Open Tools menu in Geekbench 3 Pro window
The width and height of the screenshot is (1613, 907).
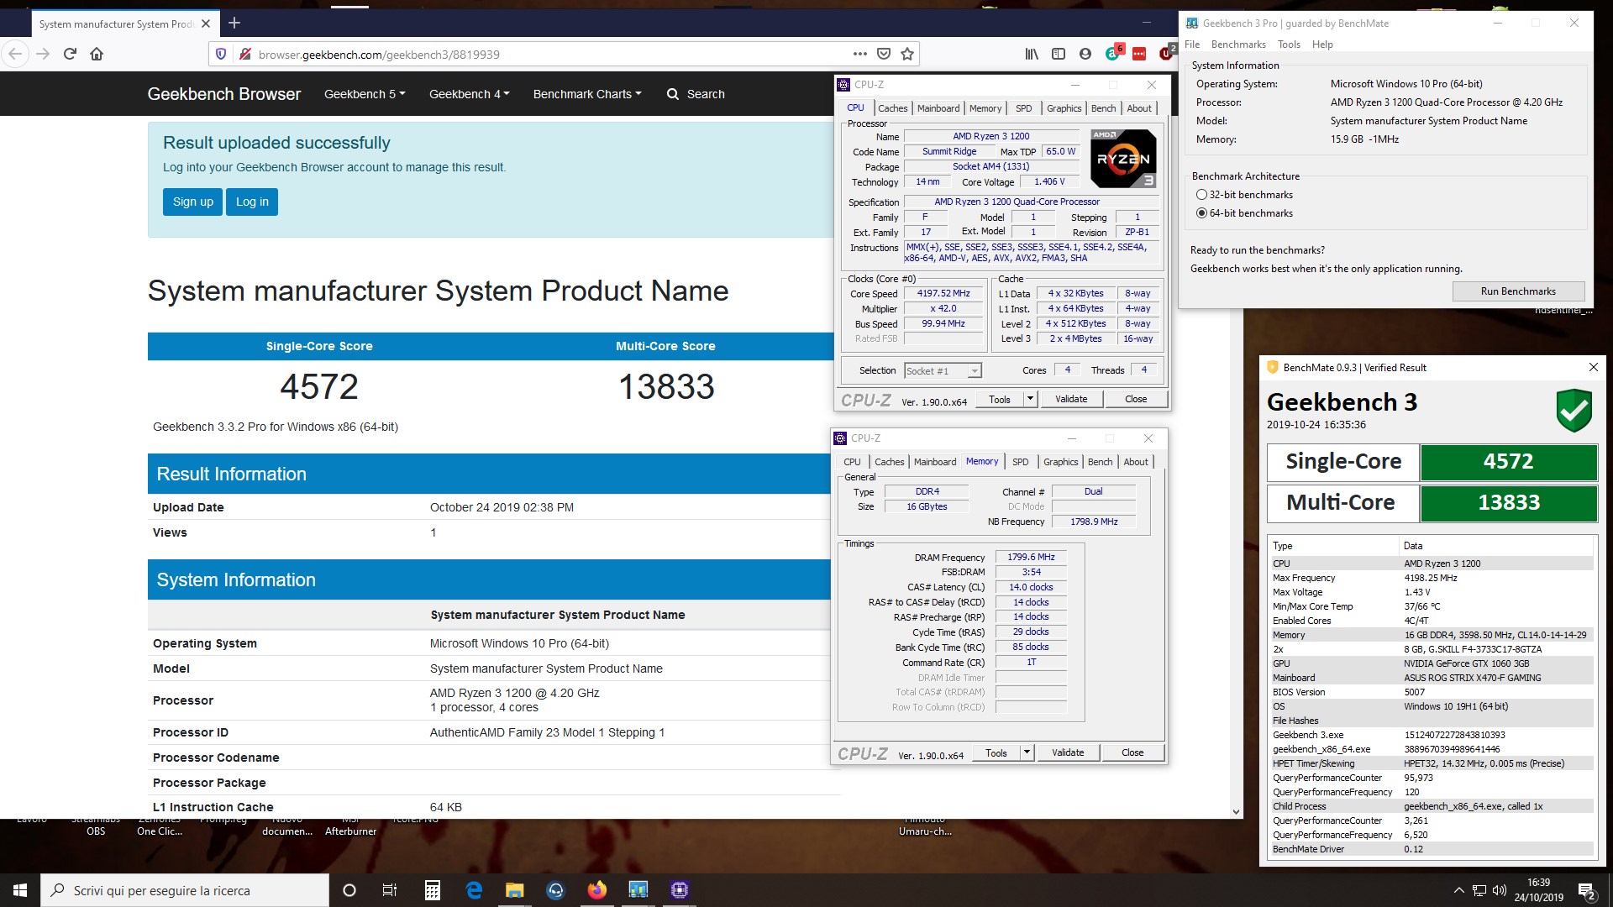click(1289, 45)
